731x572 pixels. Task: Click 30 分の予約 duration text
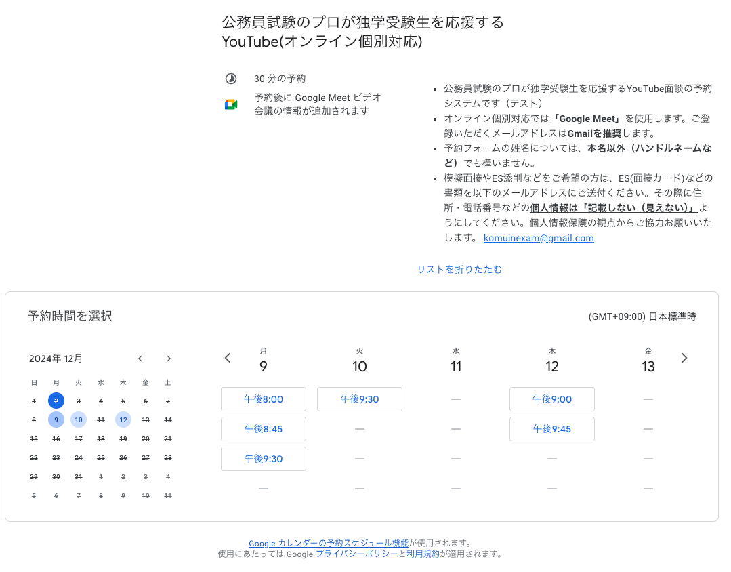point(280,79)
